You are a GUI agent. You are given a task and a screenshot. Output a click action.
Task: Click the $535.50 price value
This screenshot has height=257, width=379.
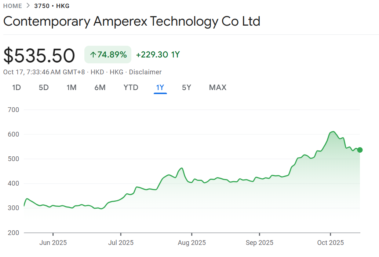coord(39,56)
